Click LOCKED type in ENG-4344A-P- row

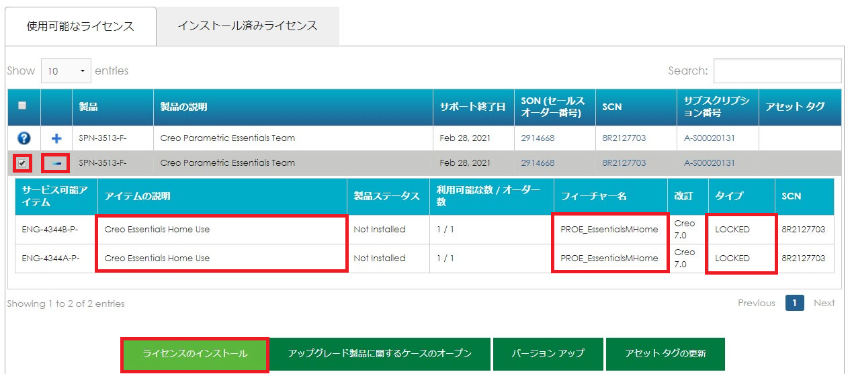[732, 259]
